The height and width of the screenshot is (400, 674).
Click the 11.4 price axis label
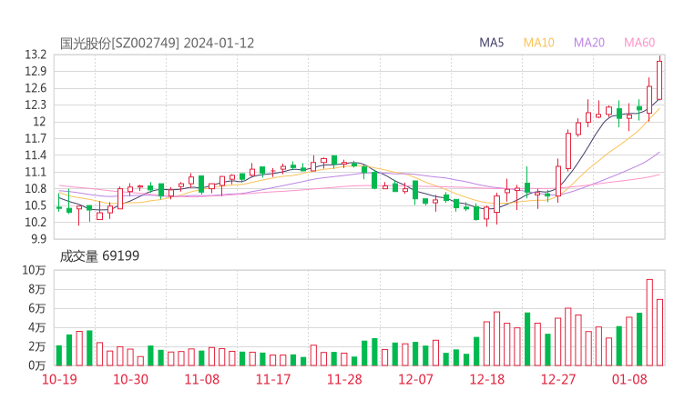click(36, 155)
